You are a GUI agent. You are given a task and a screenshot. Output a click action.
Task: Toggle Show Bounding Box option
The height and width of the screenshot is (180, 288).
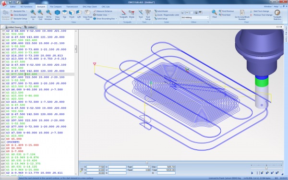(105, 19)
